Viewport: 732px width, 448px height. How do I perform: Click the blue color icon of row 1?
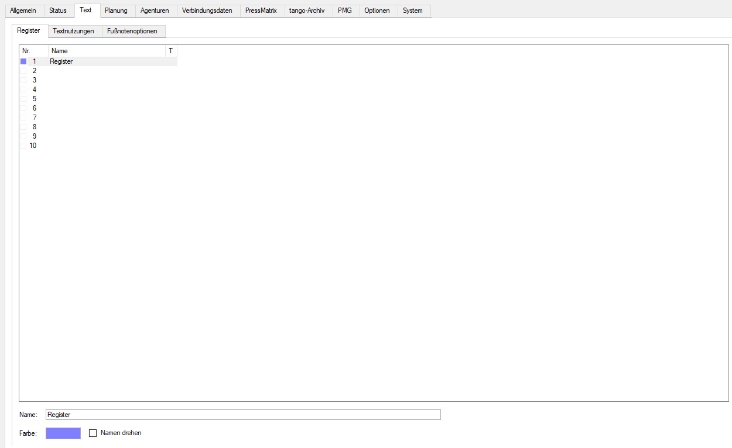[23, 61]
